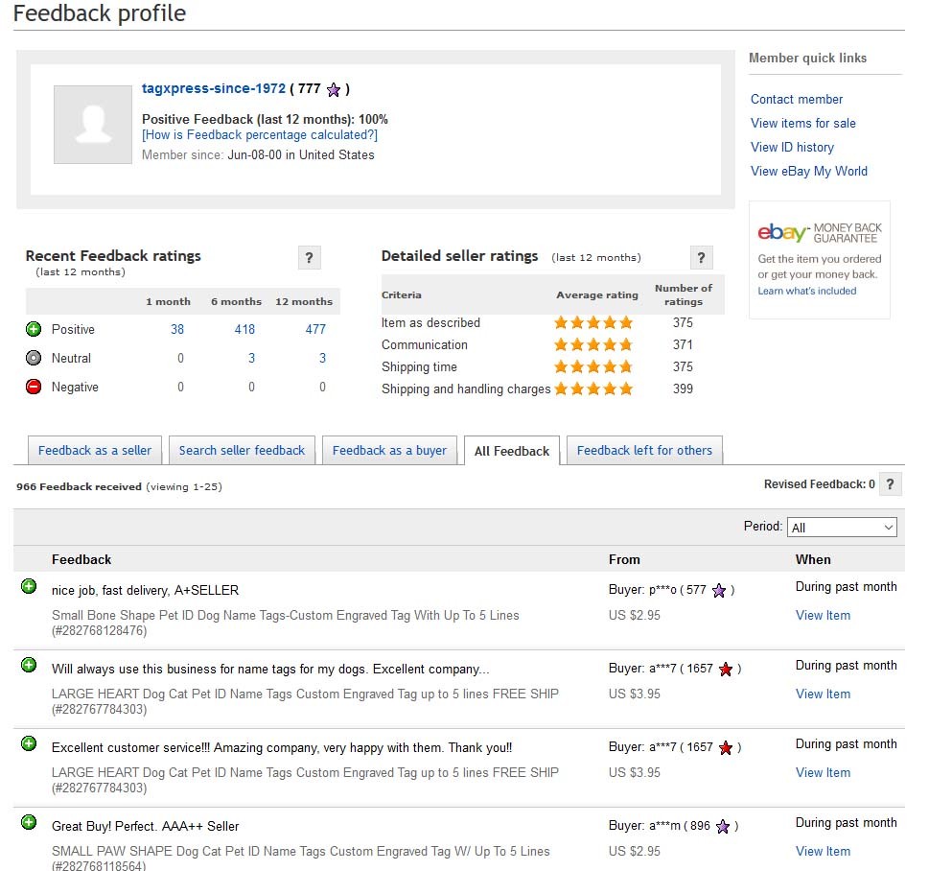Screen dimensions: 929x871
Task: Open Feedback left for others tab
Action: coord(644,450)
